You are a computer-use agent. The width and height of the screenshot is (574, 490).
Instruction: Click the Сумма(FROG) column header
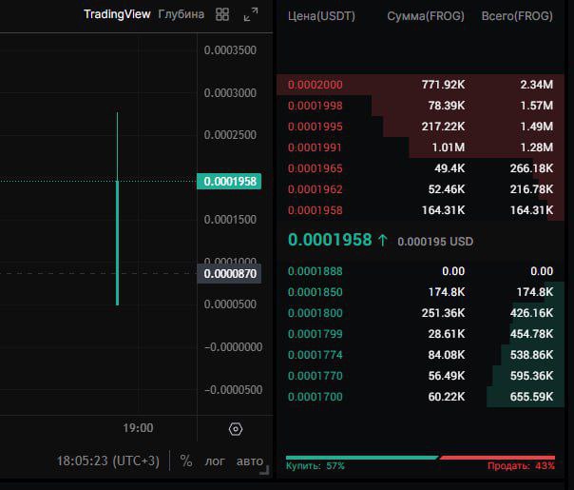[x=426, y=16]
